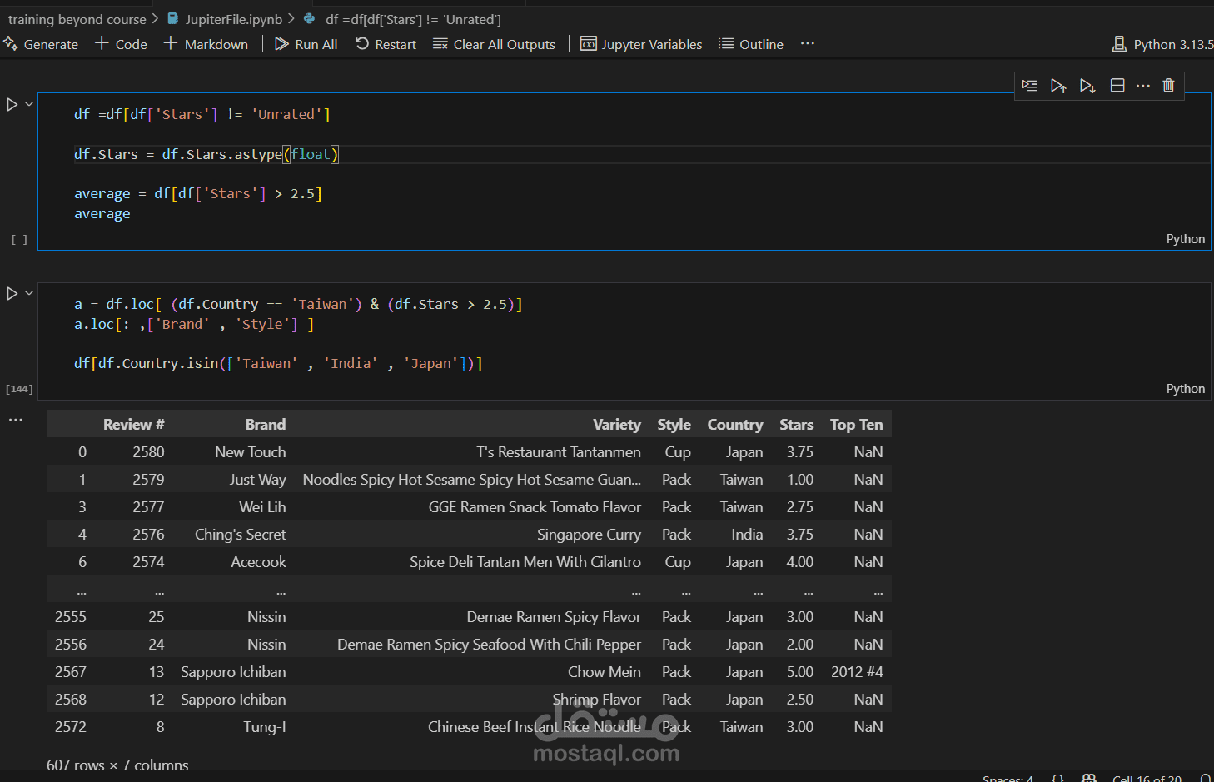Clear All Outputs of the notebook

coord(495,44)
